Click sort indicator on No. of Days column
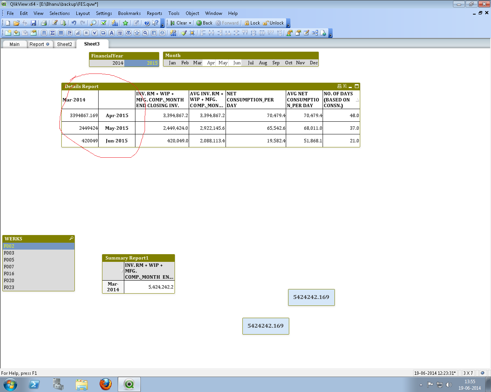This screenshot has width=491, height=392. click(358, 100)
